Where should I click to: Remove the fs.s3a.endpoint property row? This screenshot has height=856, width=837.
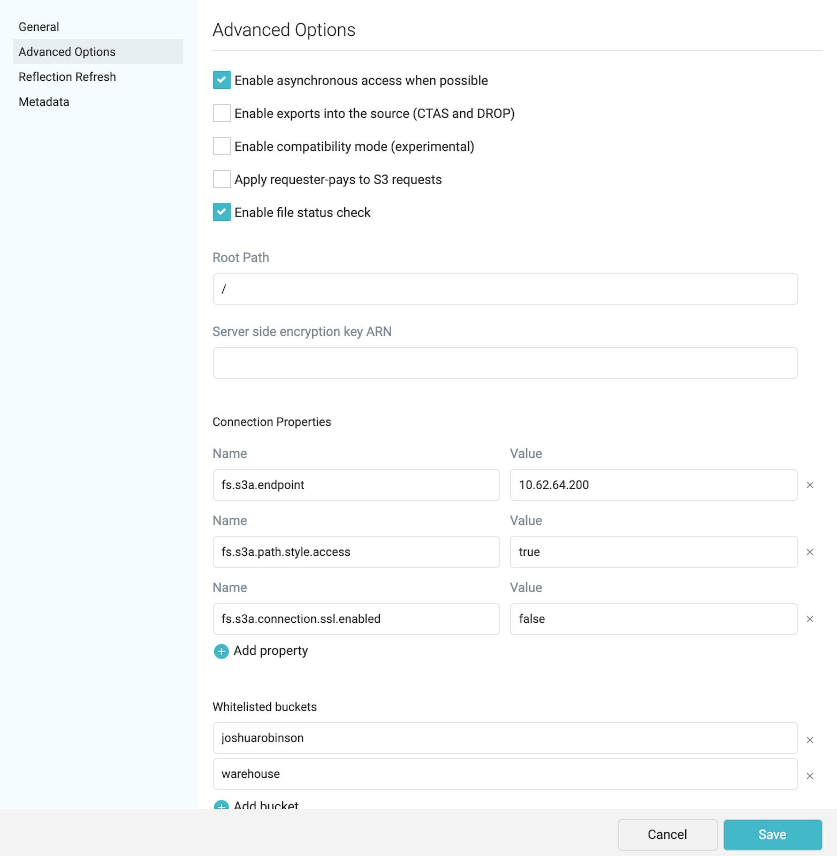tap(810, 485)
